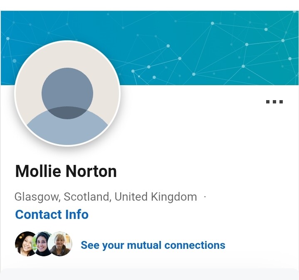Click the 'United Kingdom' part of location
Screen dimensions: 299x280
click(156, 196)
